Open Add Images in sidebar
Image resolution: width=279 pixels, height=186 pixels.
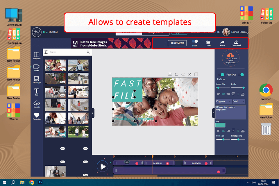pyautogui.click(x=37, y=80)
